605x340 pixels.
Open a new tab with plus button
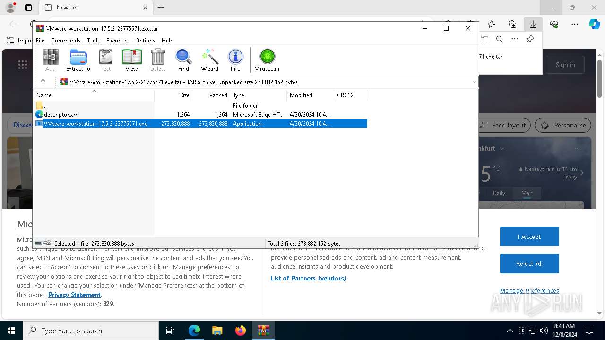click(x=161, y=8)
